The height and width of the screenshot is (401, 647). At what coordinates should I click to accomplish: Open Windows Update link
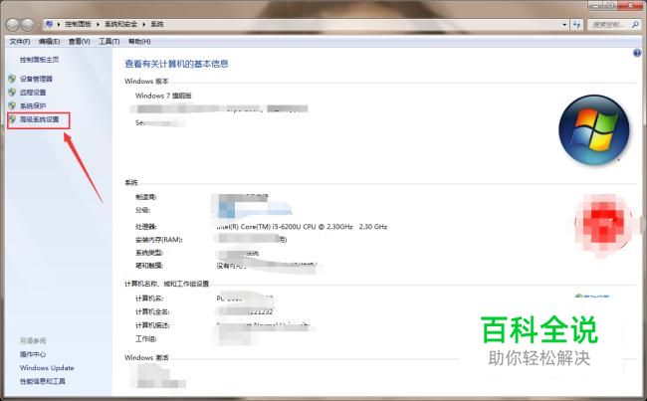click(47, 367)
